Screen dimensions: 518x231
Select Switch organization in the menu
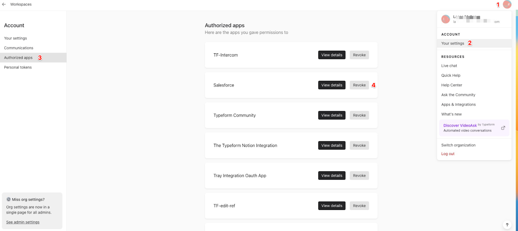pos(458,145)
